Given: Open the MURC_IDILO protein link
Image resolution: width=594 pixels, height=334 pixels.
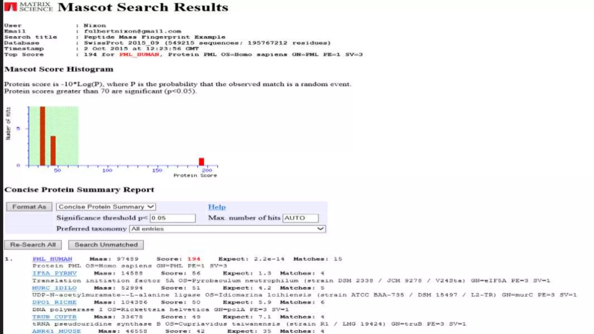Looking at the screenshot, I should pyautogui.click(x=55, y=288).
